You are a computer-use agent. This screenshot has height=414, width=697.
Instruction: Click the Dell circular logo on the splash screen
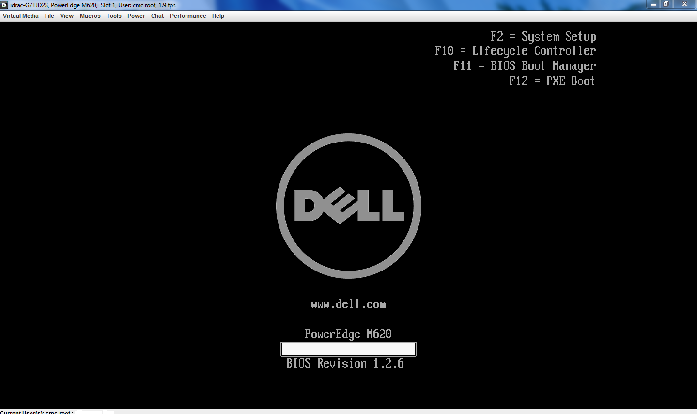[348, 206]
